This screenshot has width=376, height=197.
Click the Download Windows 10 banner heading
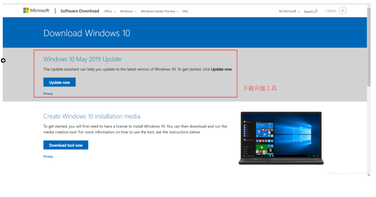point(86,33)
